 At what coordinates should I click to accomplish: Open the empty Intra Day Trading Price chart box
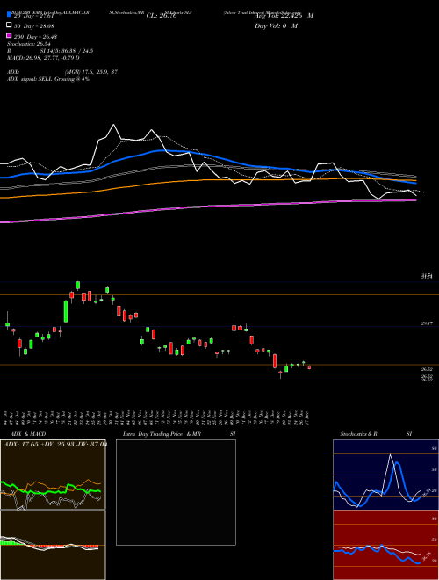point(176,492)
